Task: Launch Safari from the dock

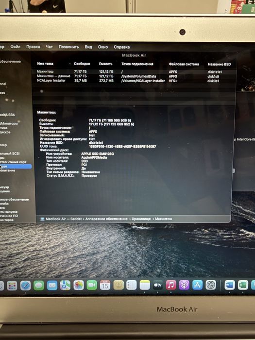Action: 25,286
